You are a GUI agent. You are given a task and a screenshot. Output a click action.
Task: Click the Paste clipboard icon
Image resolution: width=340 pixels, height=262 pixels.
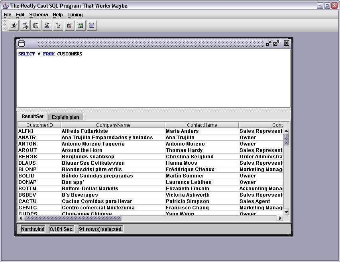point(69,26)
